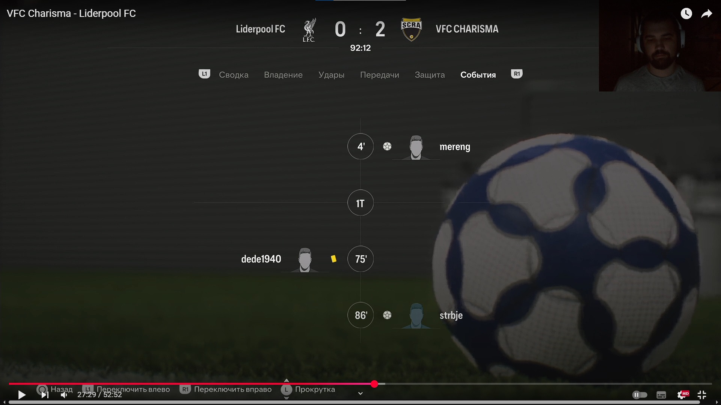Click the R1 shoulder button icon

[517, 74]
